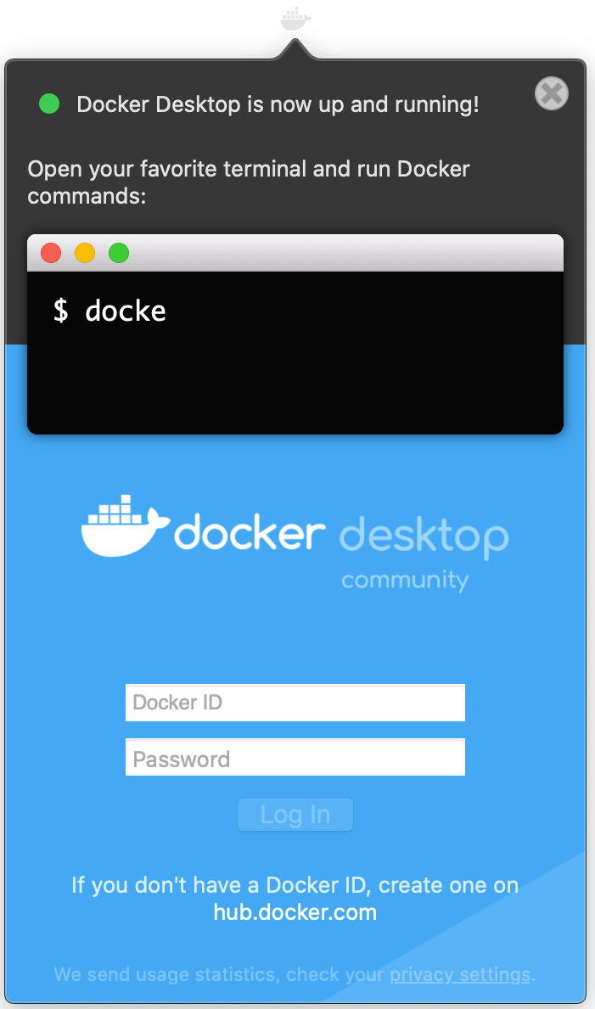The image size is (595, 1009).
Task: Open the privacy settings link
Action: 460,975
